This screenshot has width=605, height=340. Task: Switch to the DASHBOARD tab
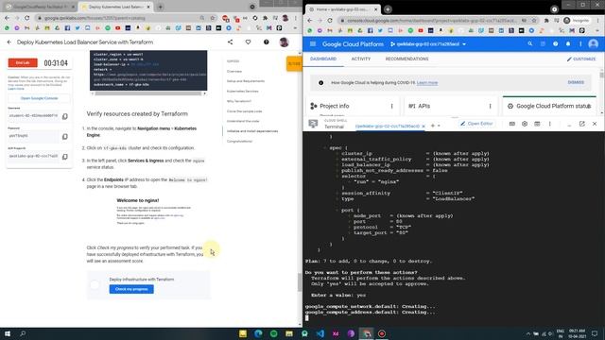pos(323,59)
